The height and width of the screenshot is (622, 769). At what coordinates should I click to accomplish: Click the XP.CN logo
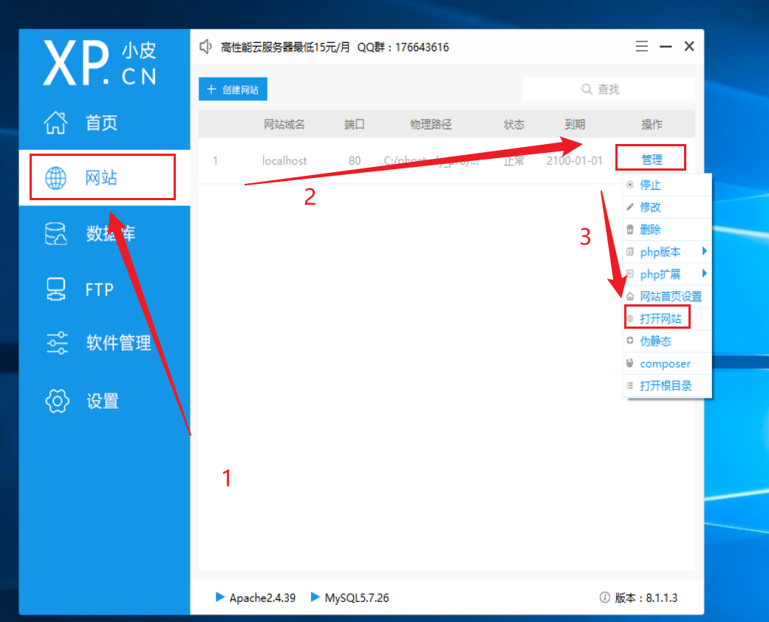pos(100,64)
